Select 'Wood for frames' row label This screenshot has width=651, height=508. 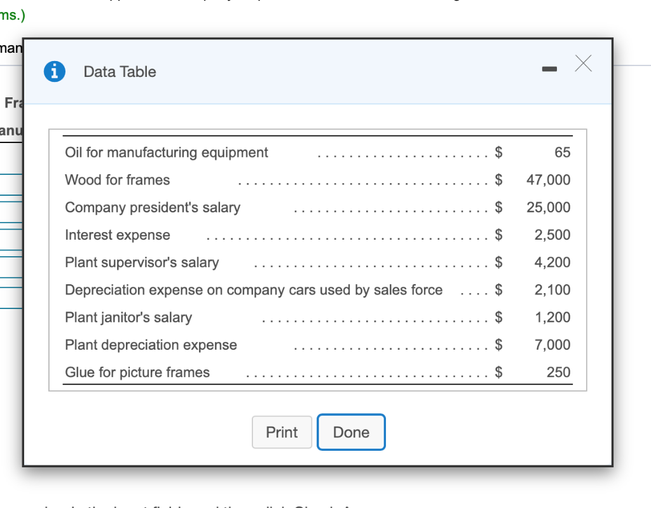[118, 180]
